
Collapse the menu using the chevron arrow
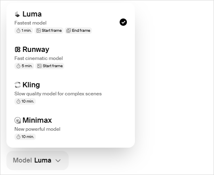(58, 161)
